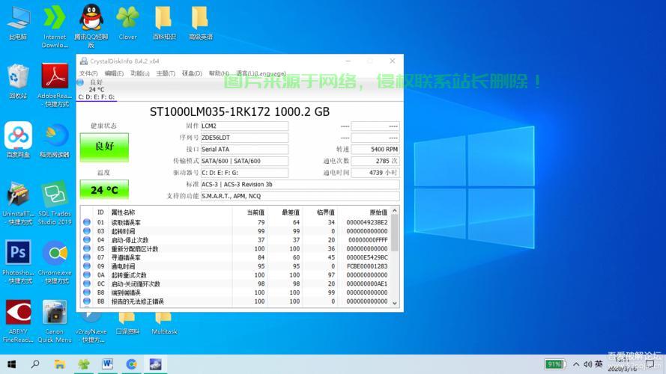This screenshot has width=666, height=374.
Task: Click the serial number field ZDE56LDT
Action: [244, 138]
